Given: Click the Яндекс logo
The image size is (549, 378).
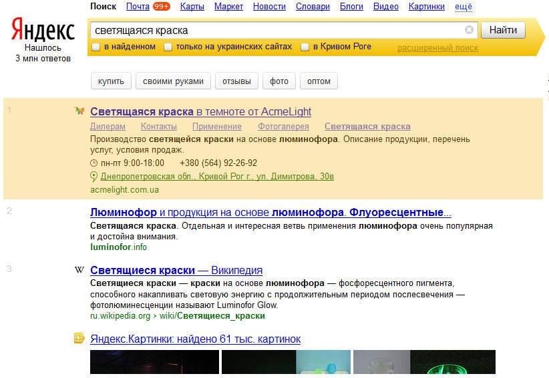Looking at the screenshot, I should (43, 30).
